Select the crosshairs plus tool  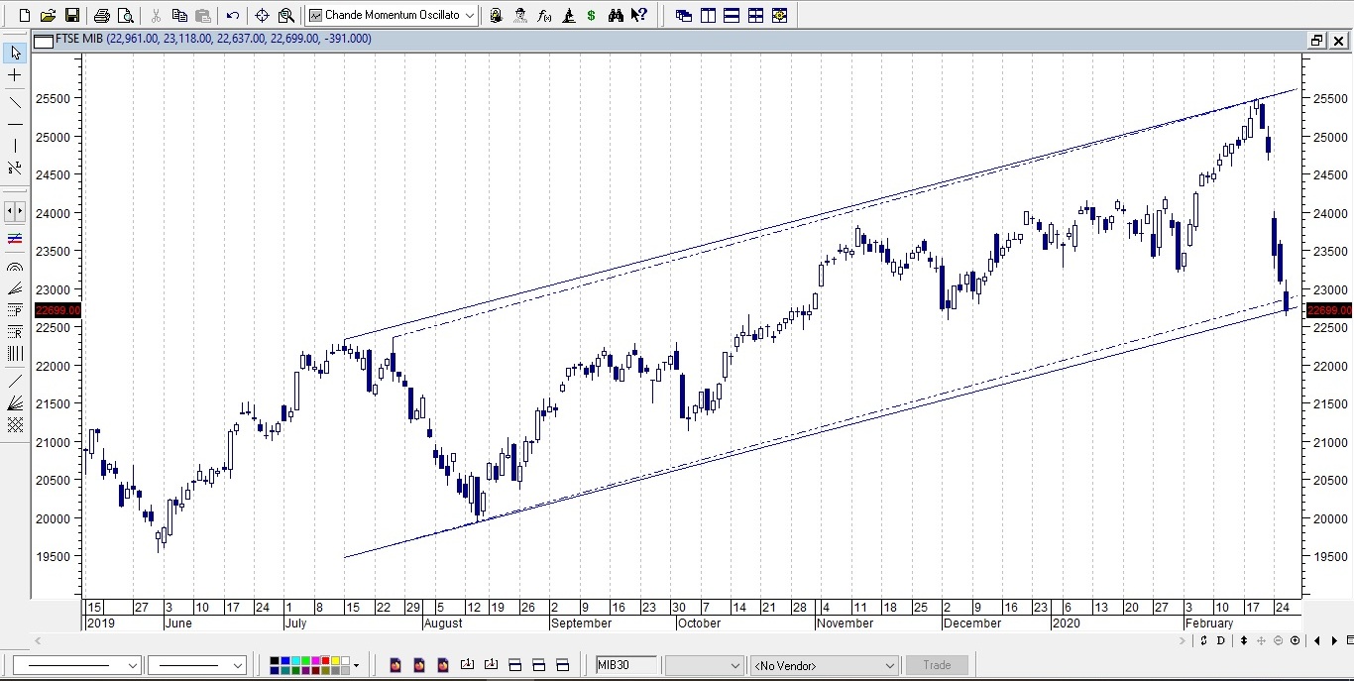15,75
